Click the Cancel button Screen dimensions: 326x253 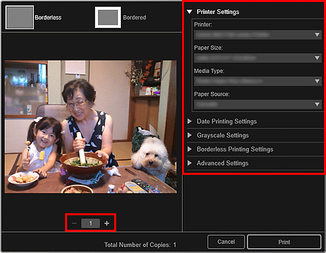[x=226, y=242]
